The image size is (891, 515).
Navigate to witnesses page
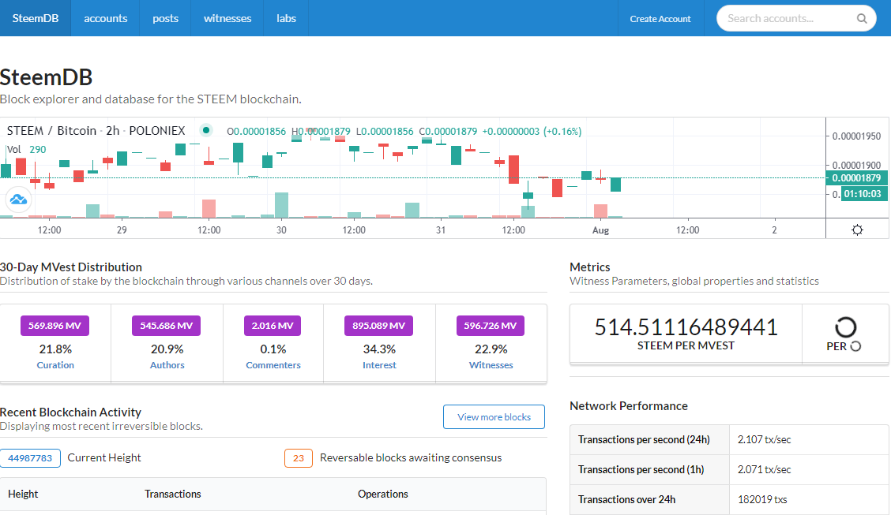pyautogui.click(x=227, y=18)
